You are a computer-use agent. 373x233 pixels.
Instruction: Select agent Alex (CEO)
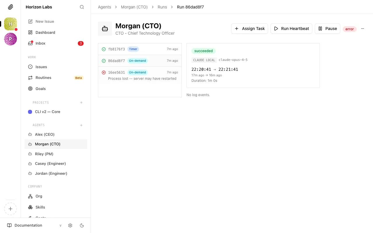pos(56,134)
